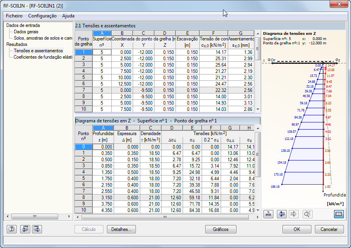Click the Gráficos button
351x248 pixels.
(x=221, y=229)
